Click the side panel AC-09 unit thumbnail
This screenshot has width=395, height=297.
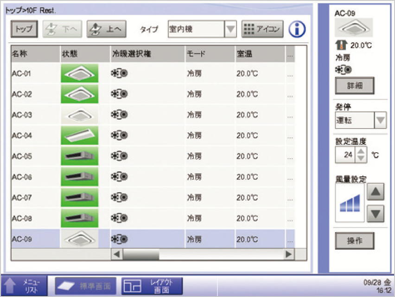(x=354, y=27)
